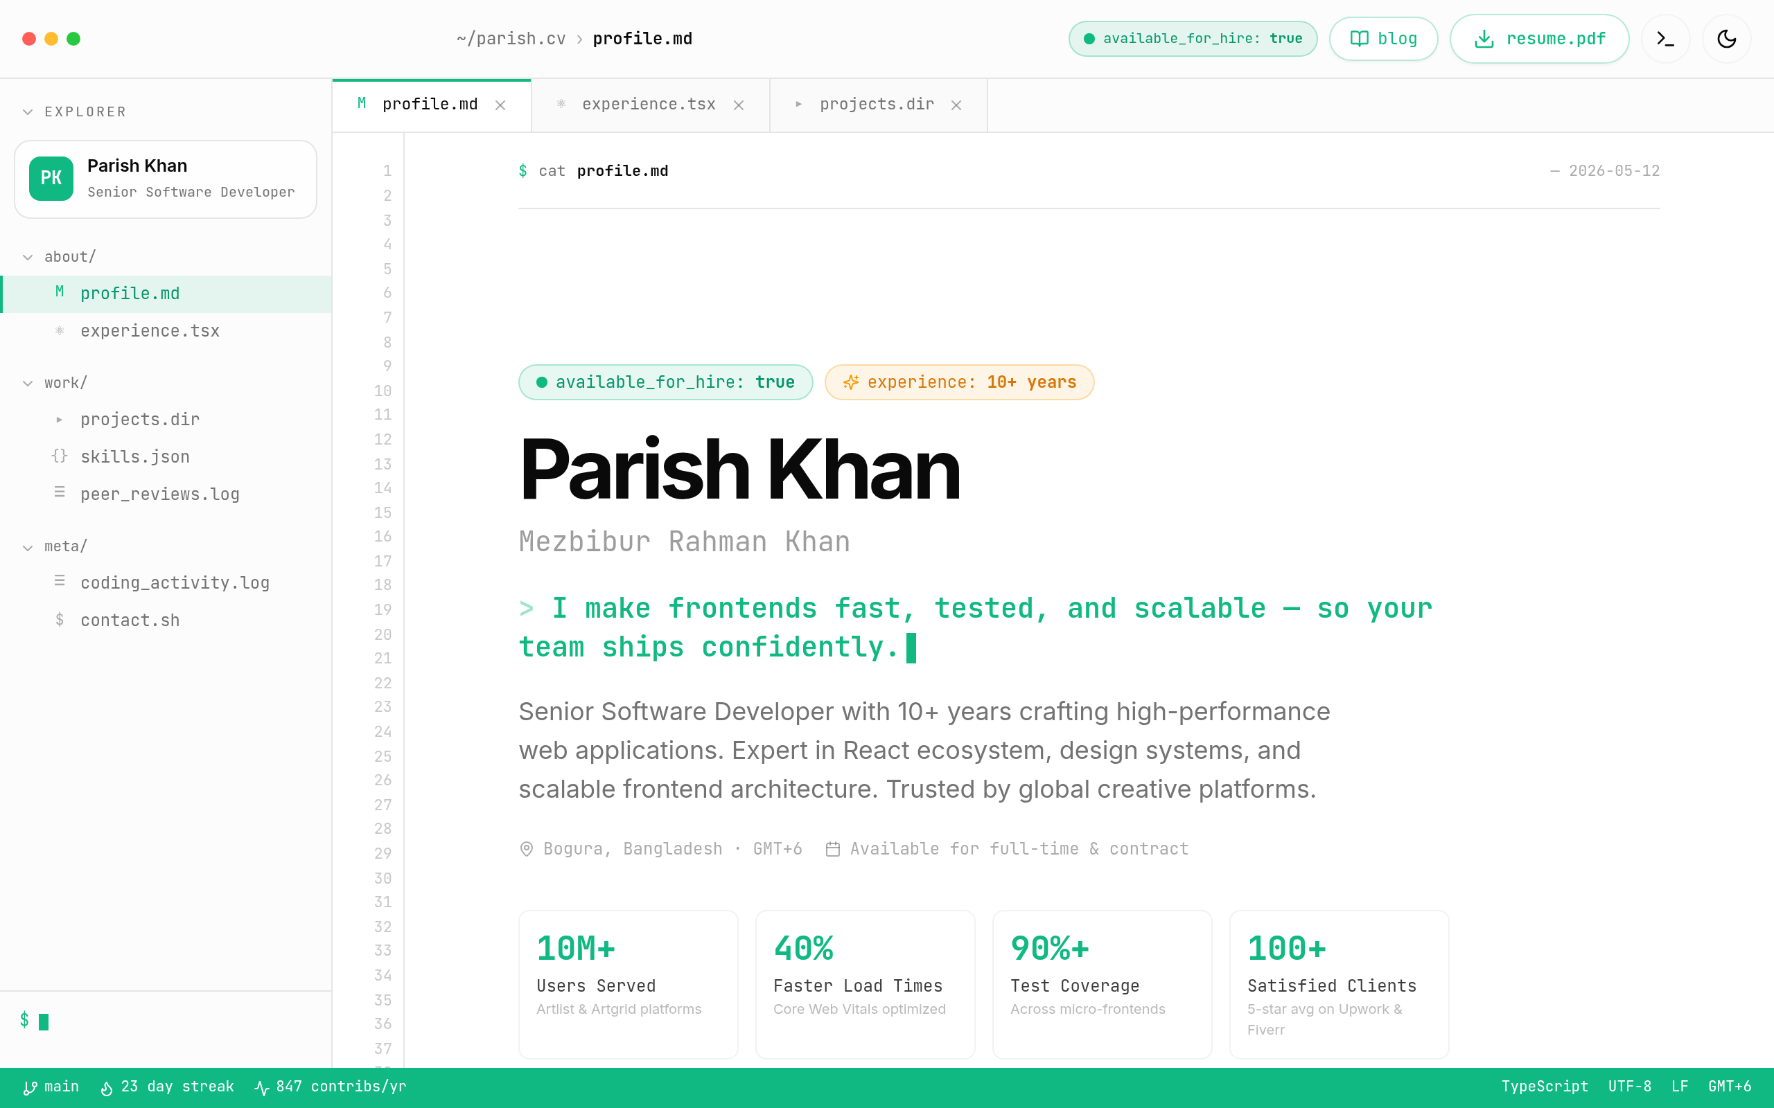
Task: Open contact.sh script
Action: coord(166,620)
